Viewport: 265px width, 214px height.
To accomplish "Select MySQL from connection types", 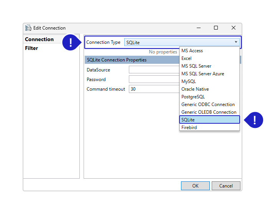I will [189, 81].
